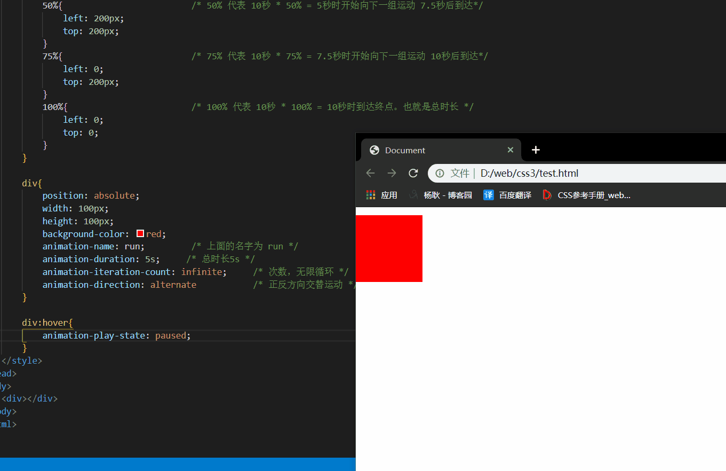
Task: Go back in the Chrome browser
Action: [x=370, y=173]
